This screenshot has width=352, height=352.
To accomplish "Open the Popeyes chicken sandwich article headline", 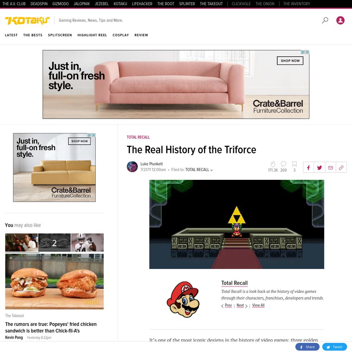I will click(x=51, y=327).
